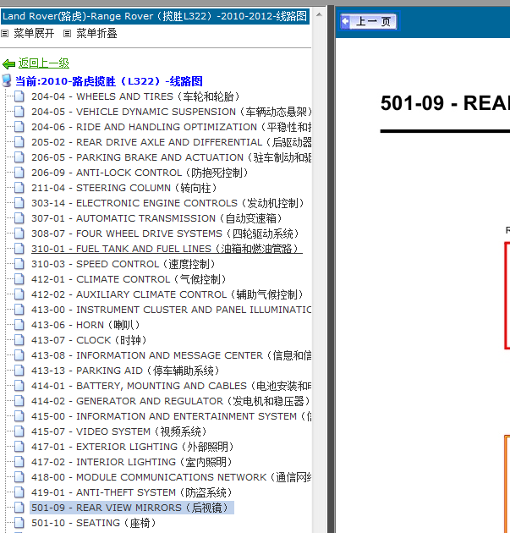Open 206-09 ANTI-LOCK CONTROL
This screenshot has height=533, width=510.
[140, 173]
